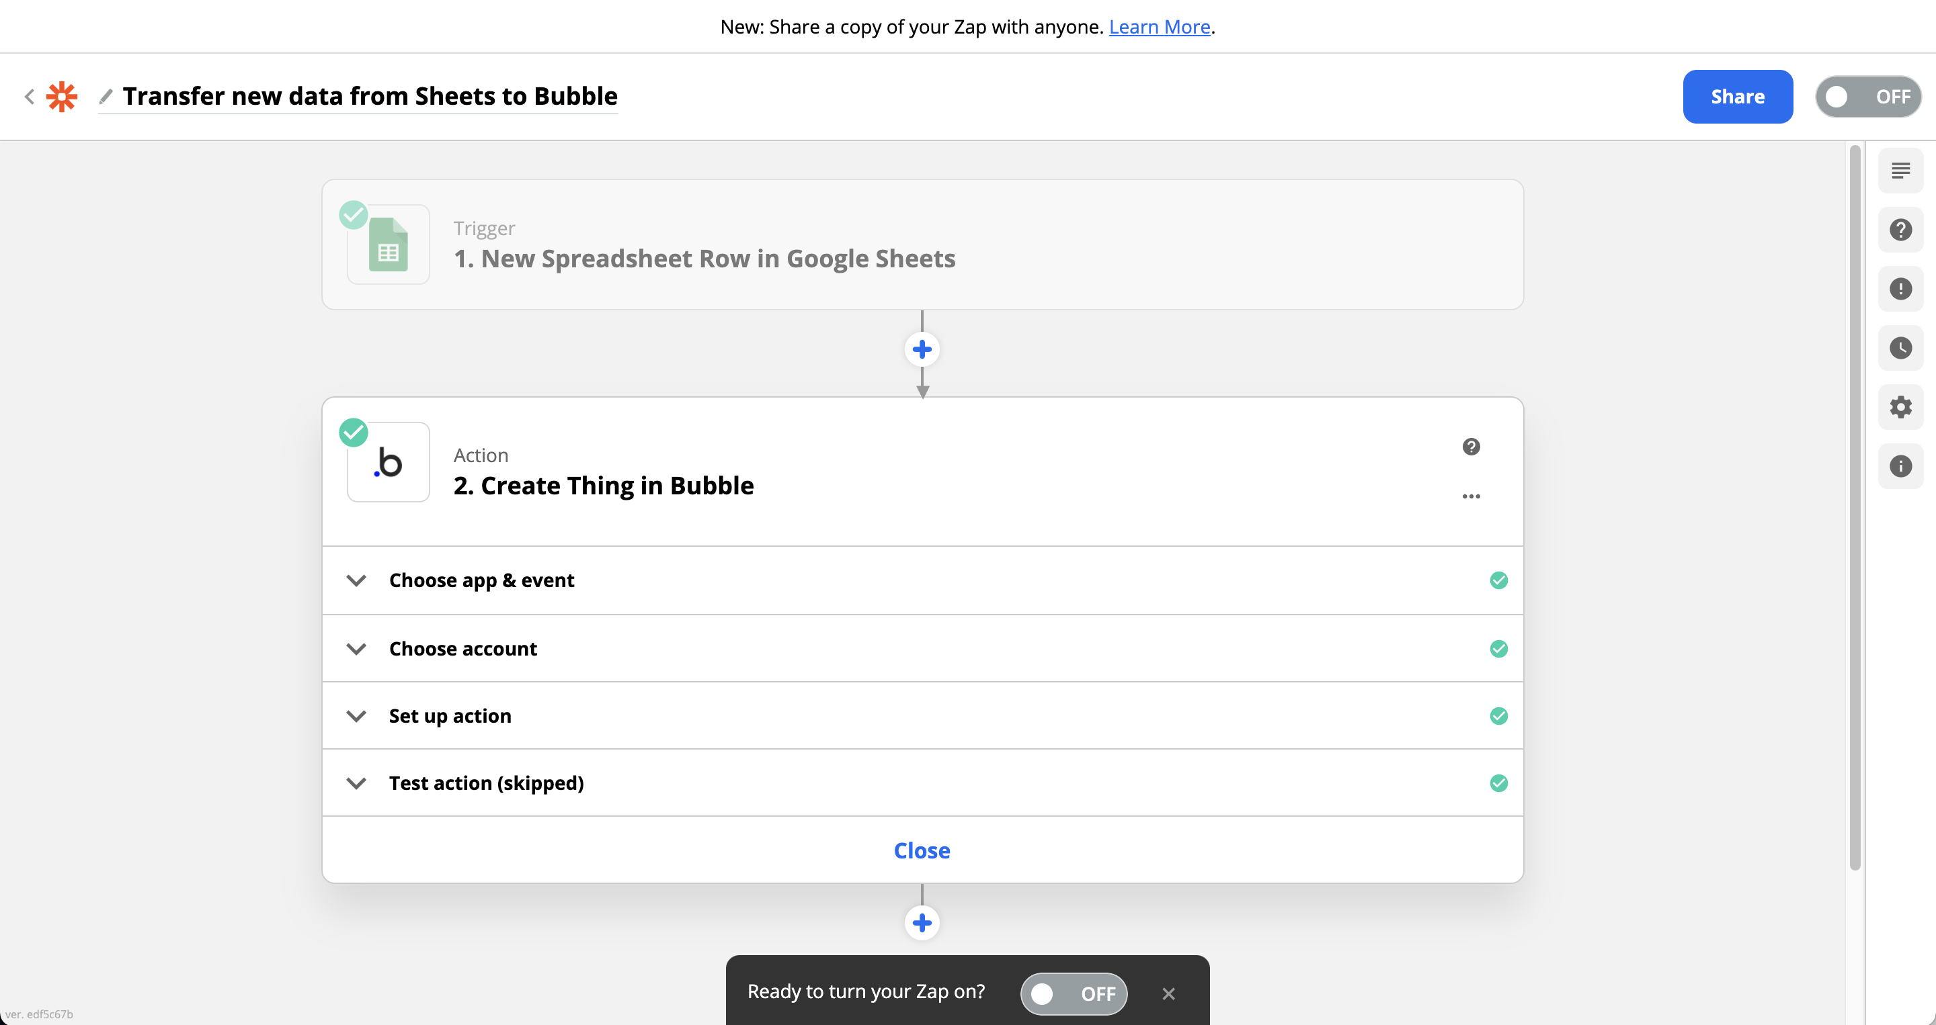Open the three-dot menu on the action step

pyautogui.click(x=1471, y=496)
